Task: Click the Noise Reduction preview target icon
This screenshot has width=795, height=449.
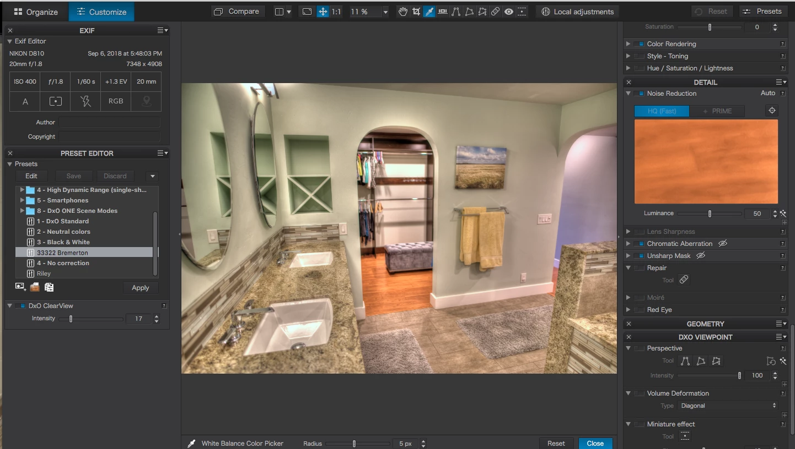Action: tap(772, 111)
